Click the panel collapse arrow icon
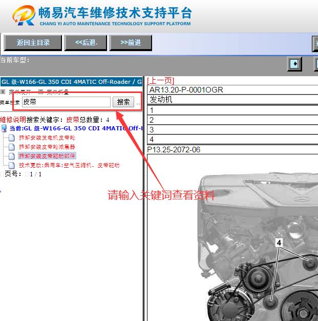The width and height of the screenshot is (318, 321). 294,64
